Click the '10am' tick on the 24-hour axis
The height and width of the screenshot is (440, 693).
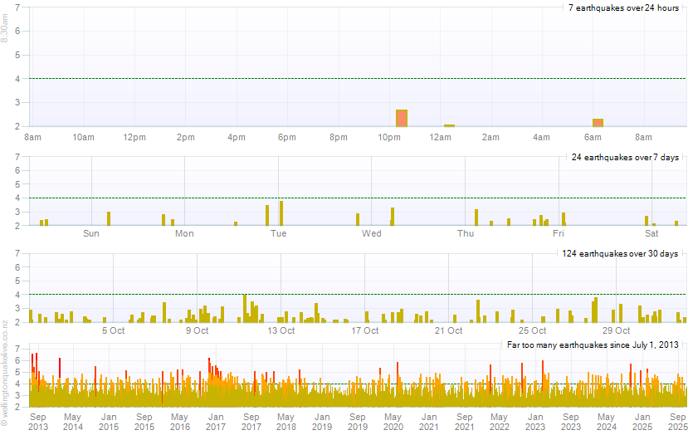[84, 137]
